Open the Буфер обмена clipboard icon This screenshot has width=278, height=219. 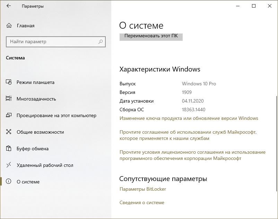coord(9,149)
